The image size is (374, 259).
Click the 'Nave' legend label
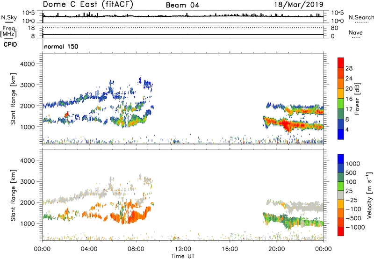click(x=356, y=33)
